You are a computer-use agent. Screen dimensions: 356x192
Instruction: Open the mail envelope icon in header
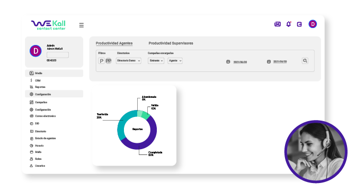point(278,24)
